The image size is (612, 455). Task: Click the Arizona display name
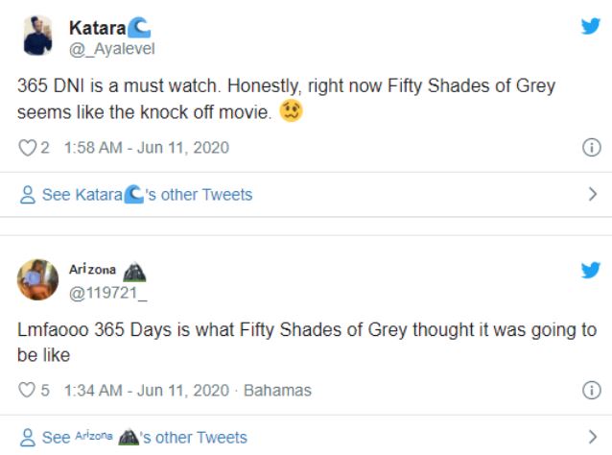[x=92, y=269]
